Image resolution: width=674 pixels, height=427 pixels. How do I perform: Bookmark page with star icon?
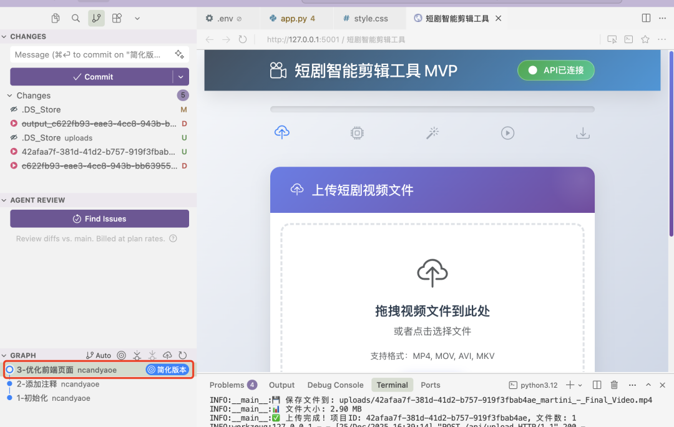point(645,39)
